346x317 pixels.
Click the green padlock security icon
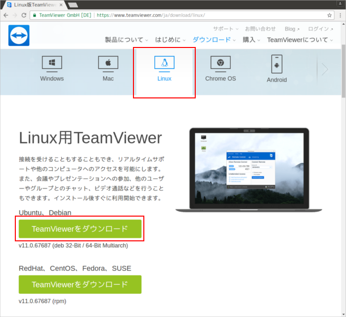click(35, 15)
